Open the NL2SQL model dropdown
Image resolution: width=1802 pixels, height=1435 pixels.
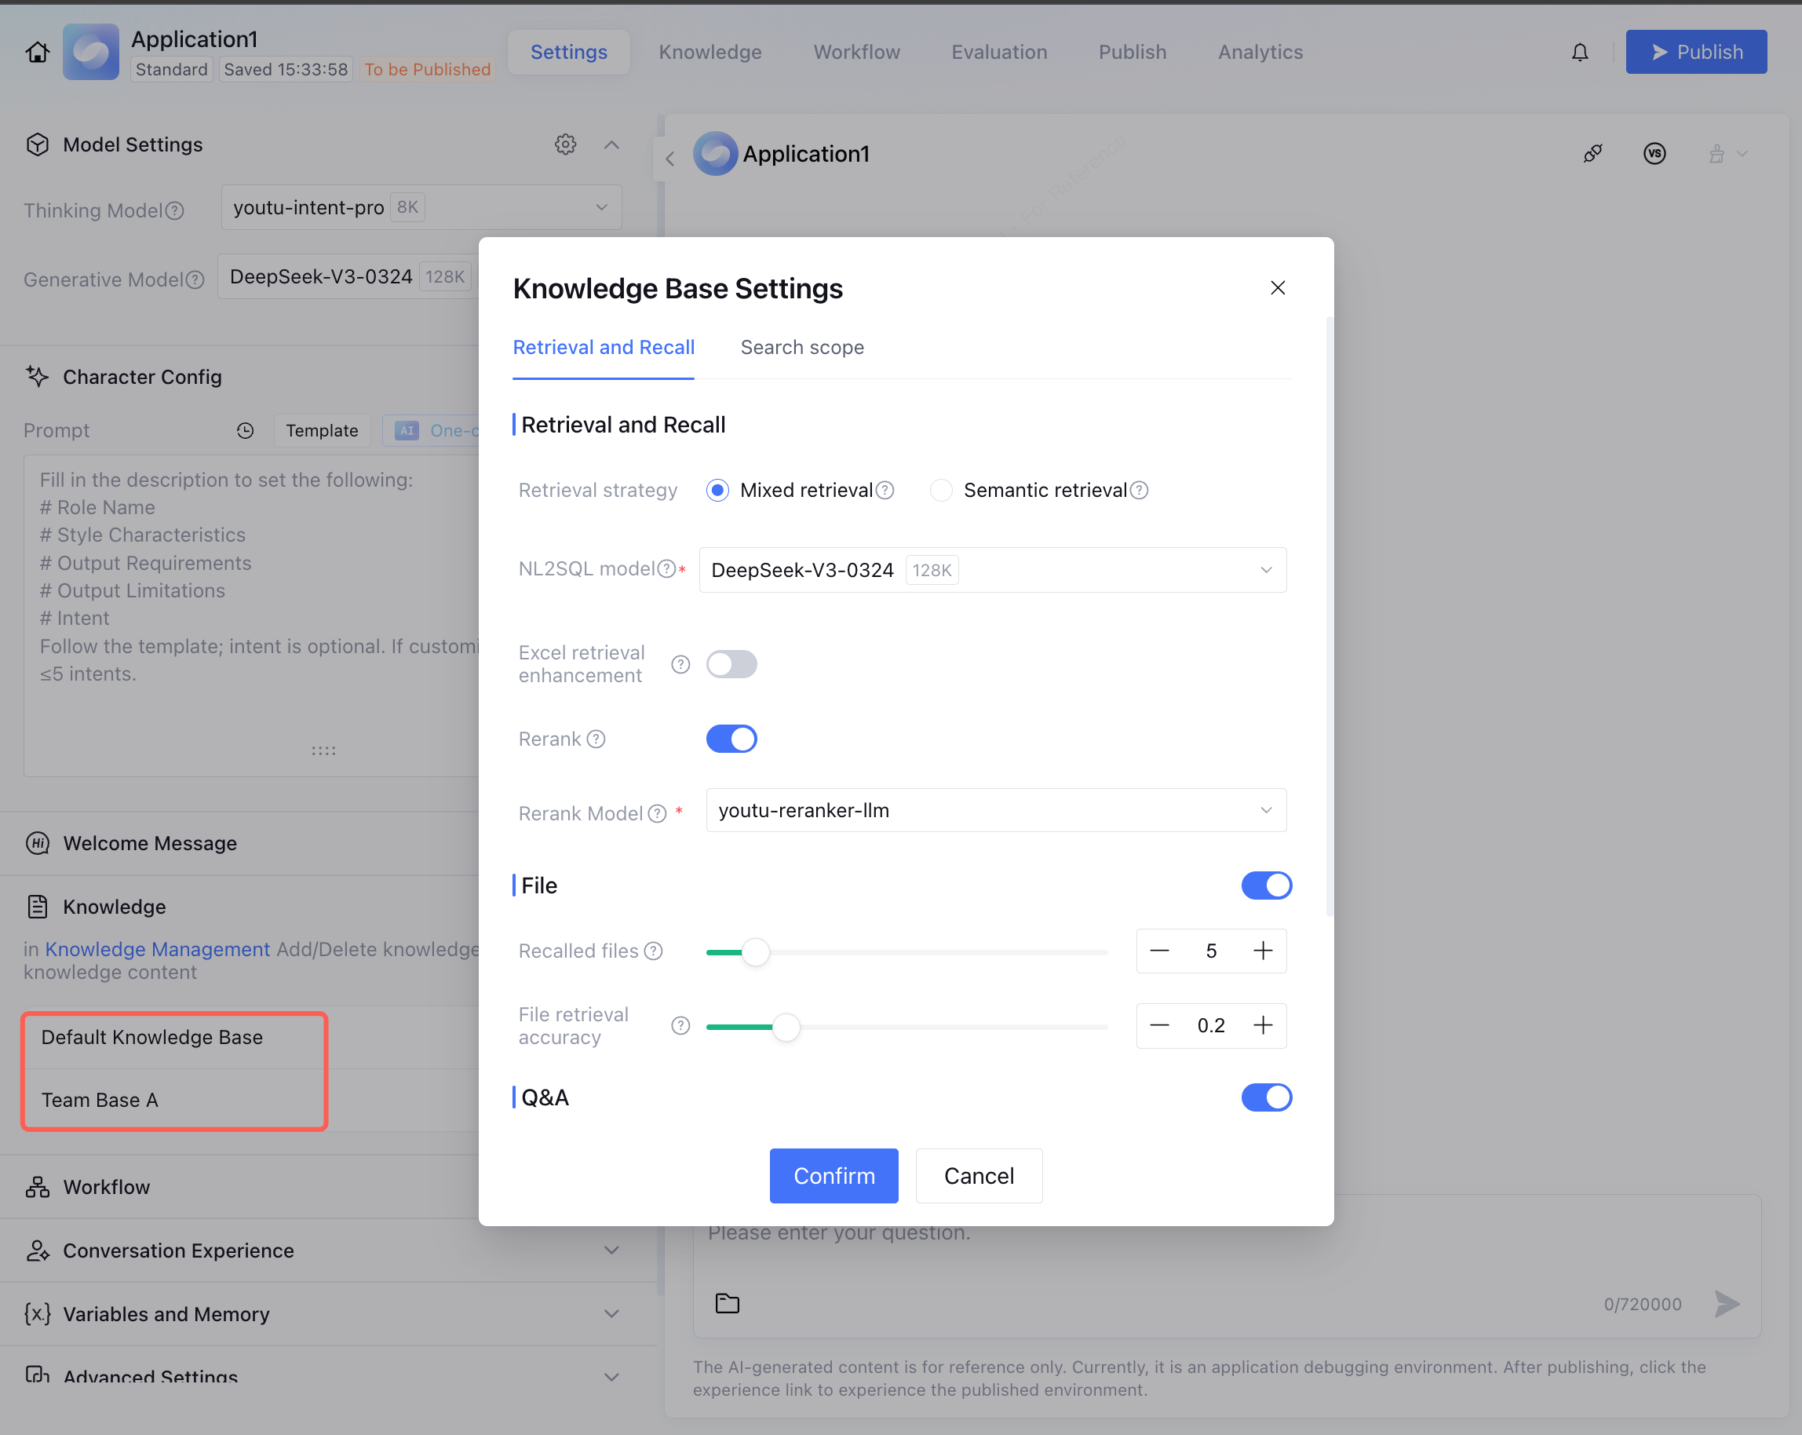tap(992, 570)
